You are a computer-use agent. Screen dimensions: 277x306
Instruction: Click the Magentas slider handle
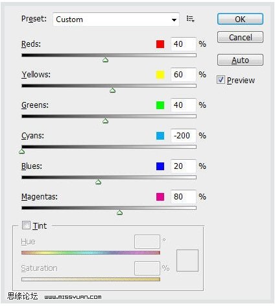(x=120, y=212)
